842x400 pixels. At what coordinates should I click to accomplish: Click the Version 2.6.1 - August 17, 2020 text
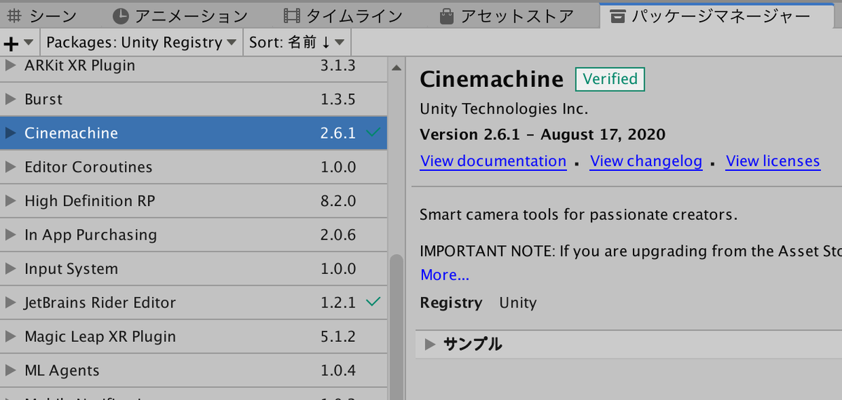tap(542, 134)
